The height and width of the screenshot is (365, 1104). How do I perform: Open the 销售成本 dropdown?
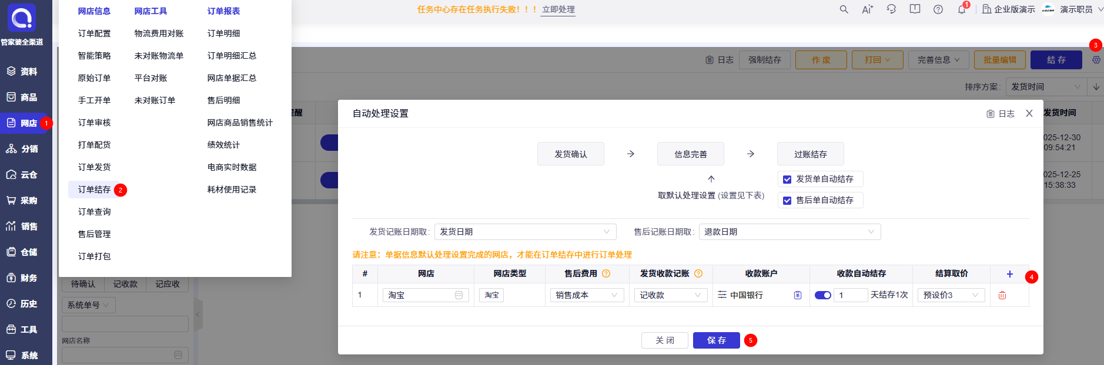[587, 295]
